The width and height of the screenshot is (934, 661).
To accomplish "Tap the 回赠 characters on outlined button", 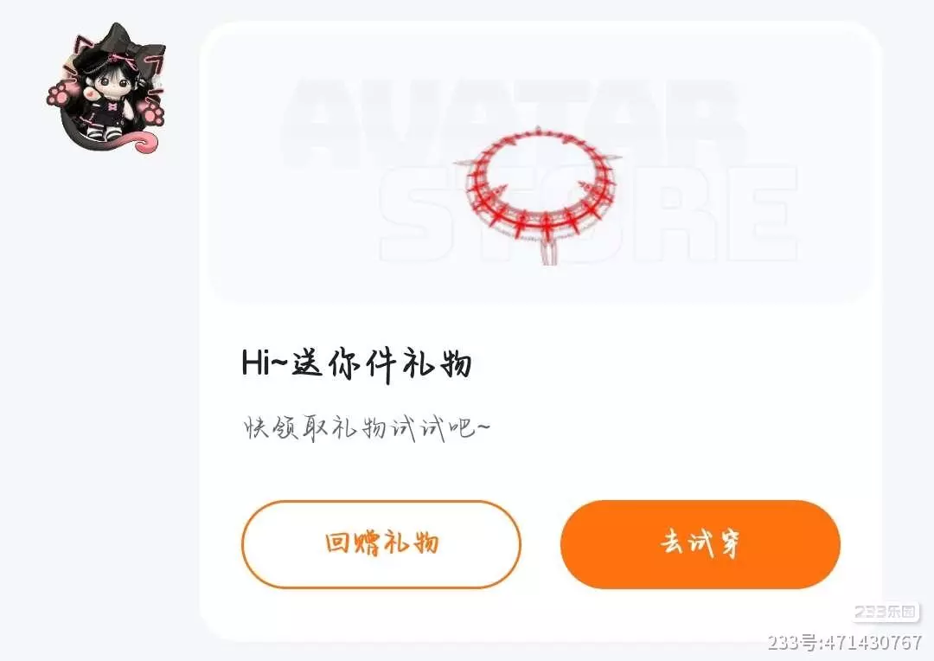I will click(353, 543).
